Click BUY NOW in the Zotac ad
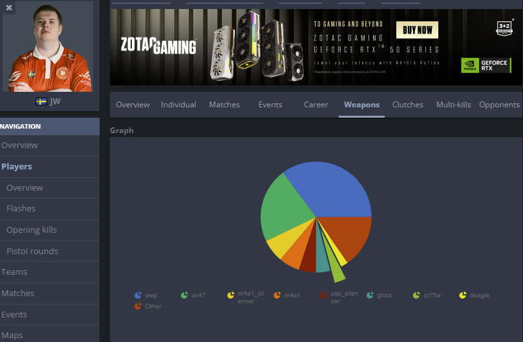Screen dimensions: 523x342 pyautogui.click(x=417, y=30)
